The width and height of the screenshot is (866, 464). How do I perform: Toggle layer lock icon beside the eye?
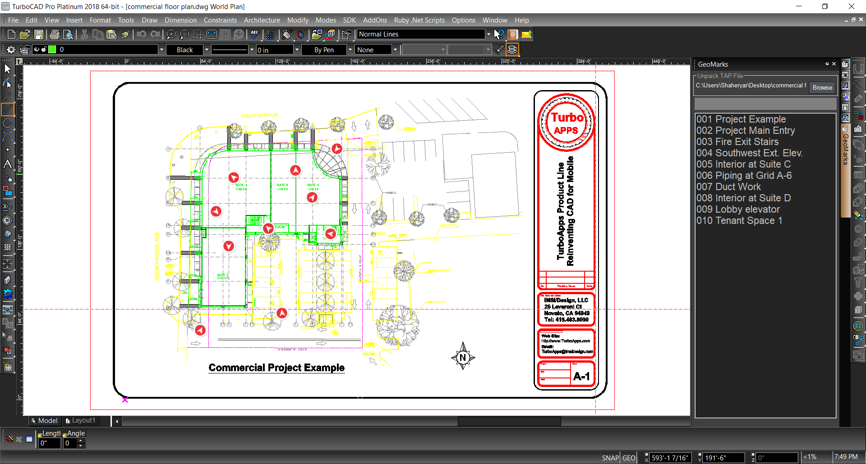(44, 50)
